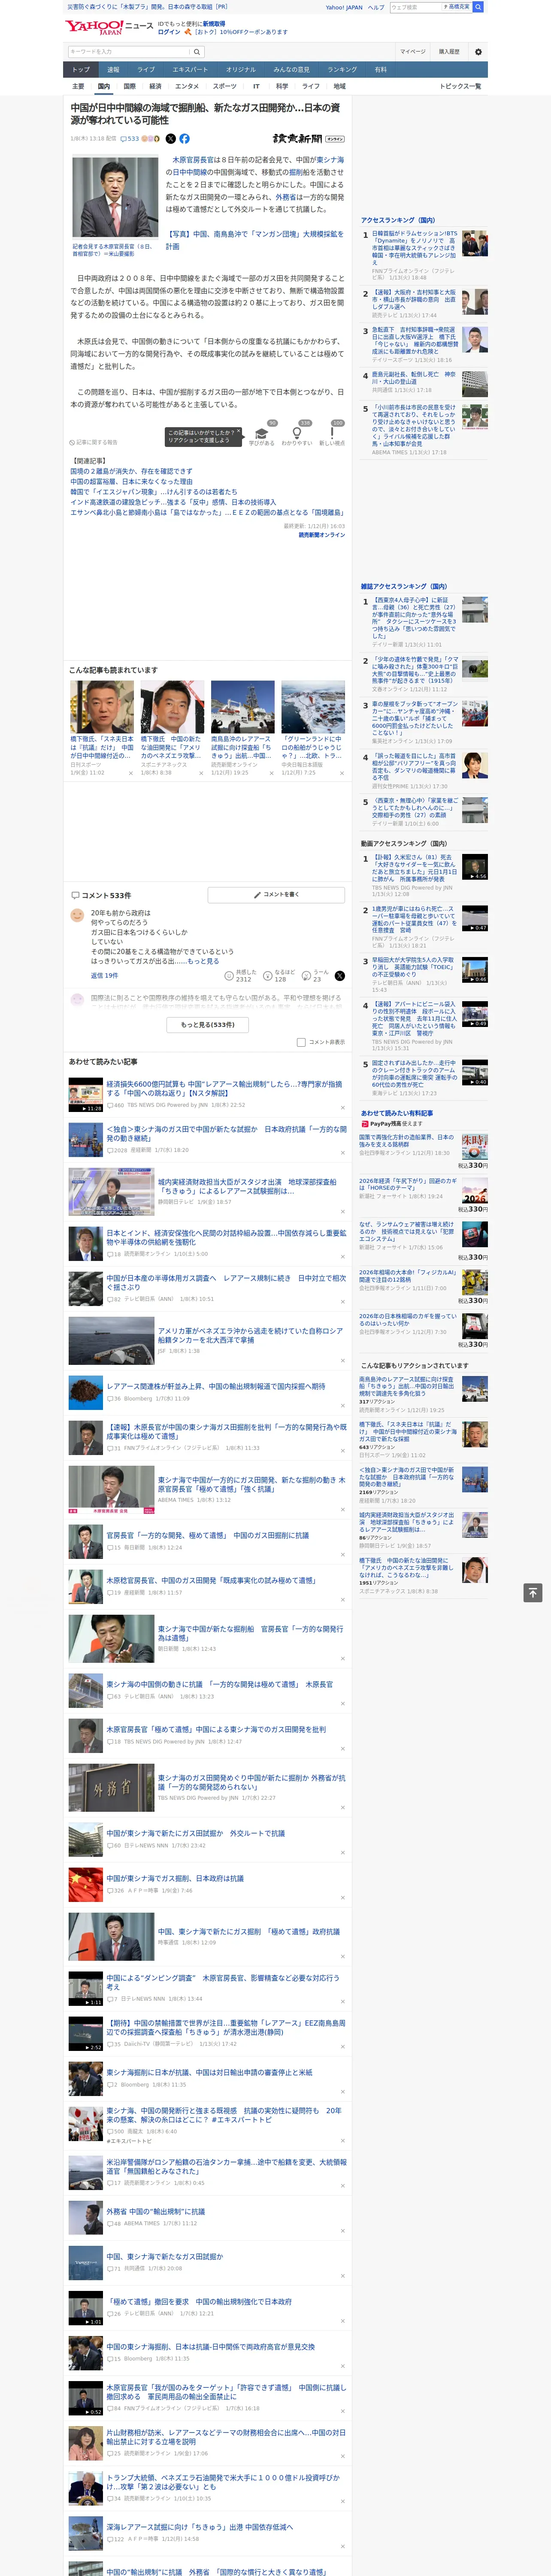The width and height of the screenshot is (551, 2576).
Task: Click 記事に関する報告 report icon link
Action: [93, 442]
